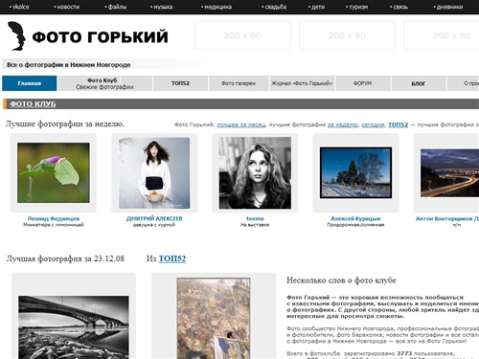Click heading Лучшая фотография за 23.12.08
Image resolution: width=479 pixels, height=359 pixels.
point(65,258)
